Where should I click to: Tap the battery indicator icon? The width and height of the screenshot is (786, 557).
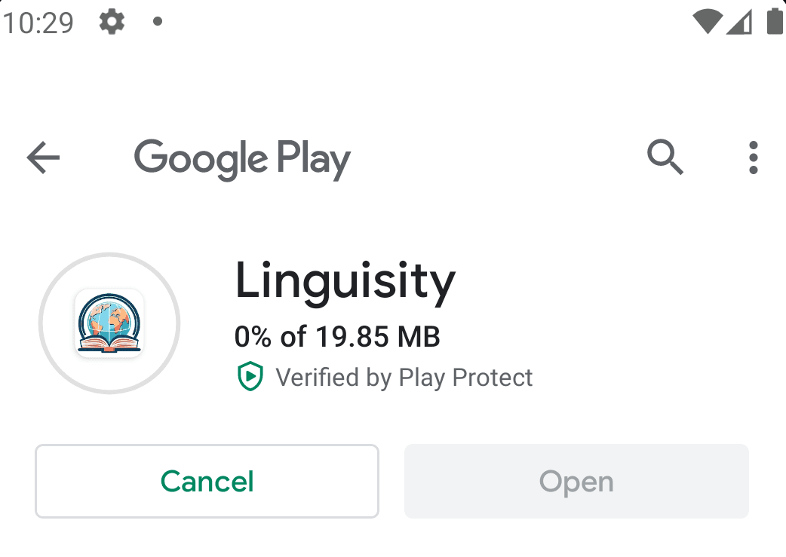774,22
